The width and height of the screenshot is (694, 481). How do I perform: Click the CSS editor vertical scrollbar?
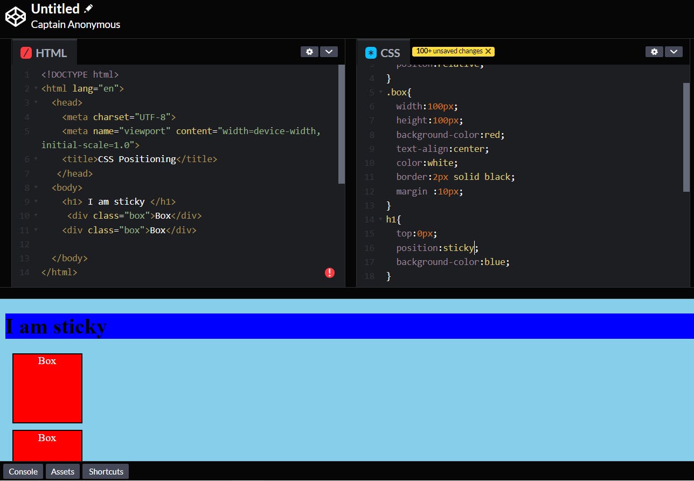pos(686,137)
